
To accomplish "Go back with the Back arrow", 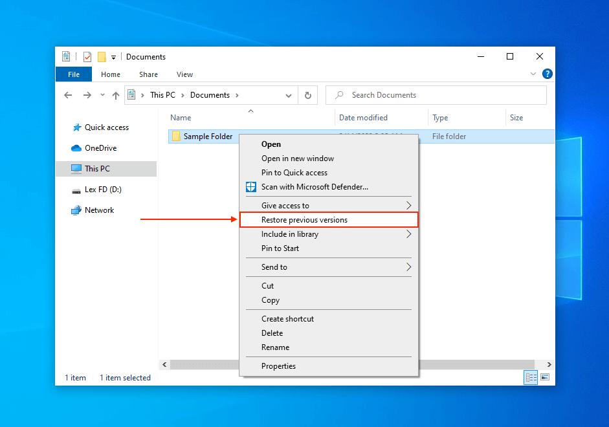I will pos(69,95).
